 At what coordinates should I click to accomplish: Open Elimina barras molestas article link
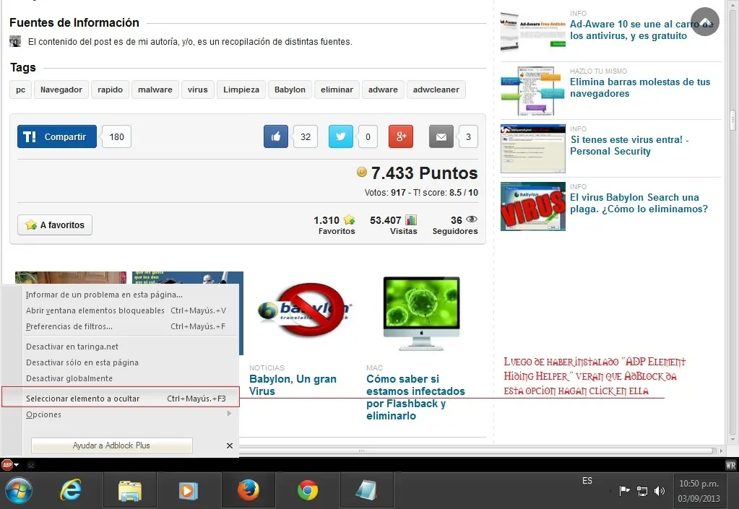click(x=639, y=87)
